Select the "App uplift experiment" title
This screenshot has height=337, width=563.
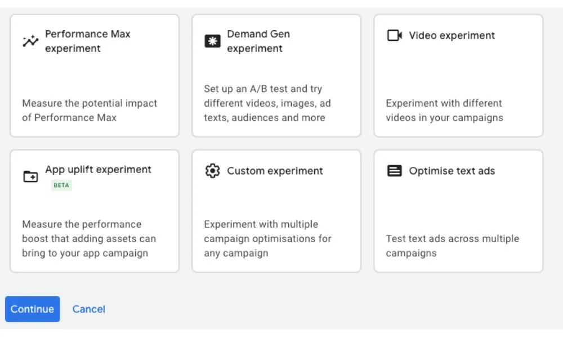(x=99, y=170)
